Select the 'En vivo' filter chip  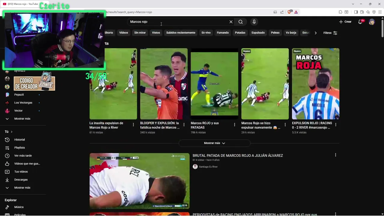pyautogui.click(x=206, y=33)
